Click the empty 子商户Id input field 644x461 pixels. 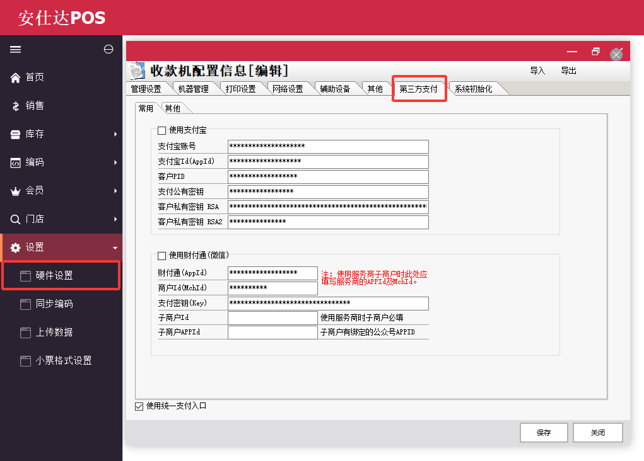click(x=272, y=318)
